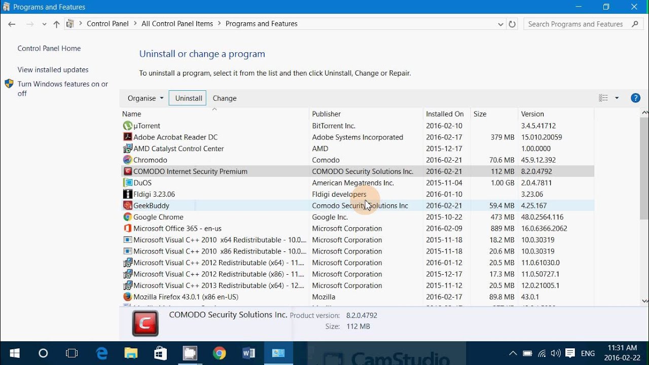
Task: Open recent locations dropdown arrow
Action: [44, 24]
